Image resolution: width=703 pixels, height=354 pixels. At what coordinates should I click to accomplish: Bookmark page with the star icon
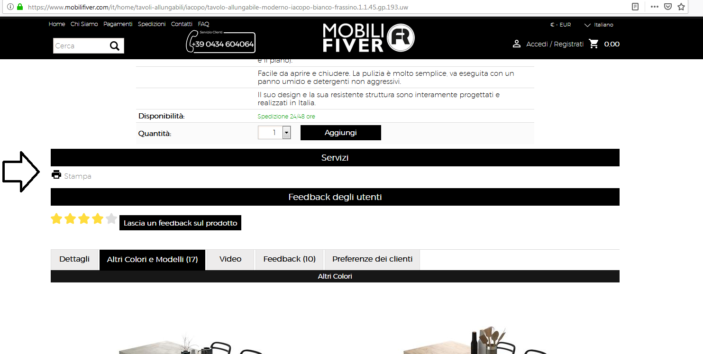point(681,7)
